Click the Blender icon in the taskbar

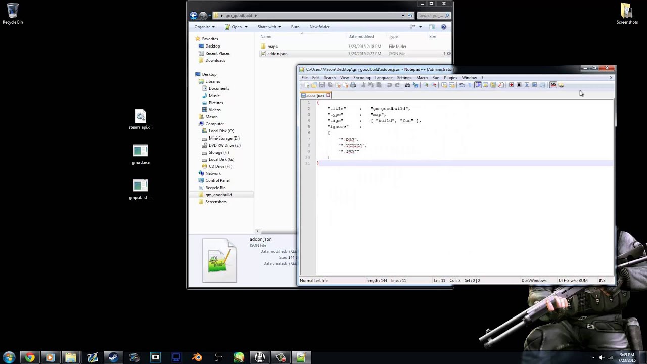pos(197,357)
